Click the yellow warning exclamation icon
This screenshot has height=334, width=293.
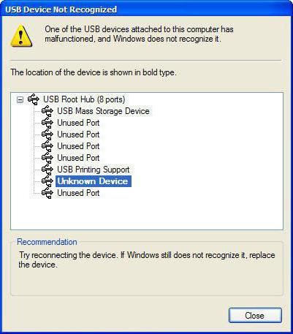point(21,36)
